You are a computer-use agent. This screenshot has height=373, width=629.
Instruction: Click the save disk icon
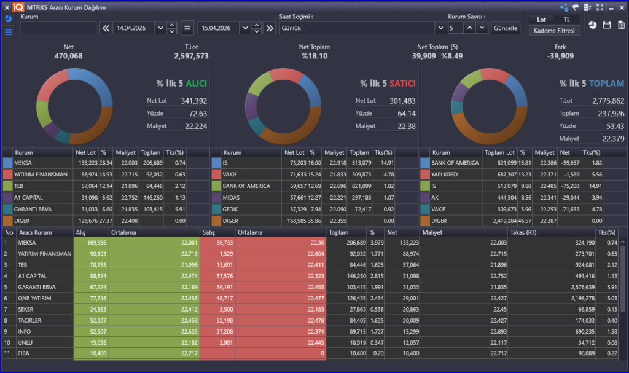point(608,25)
